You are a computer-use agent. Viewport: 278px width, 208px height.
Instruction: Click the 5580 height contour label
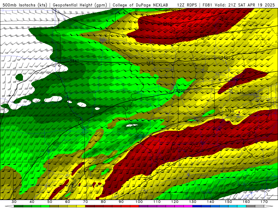(x=204, y=36)
